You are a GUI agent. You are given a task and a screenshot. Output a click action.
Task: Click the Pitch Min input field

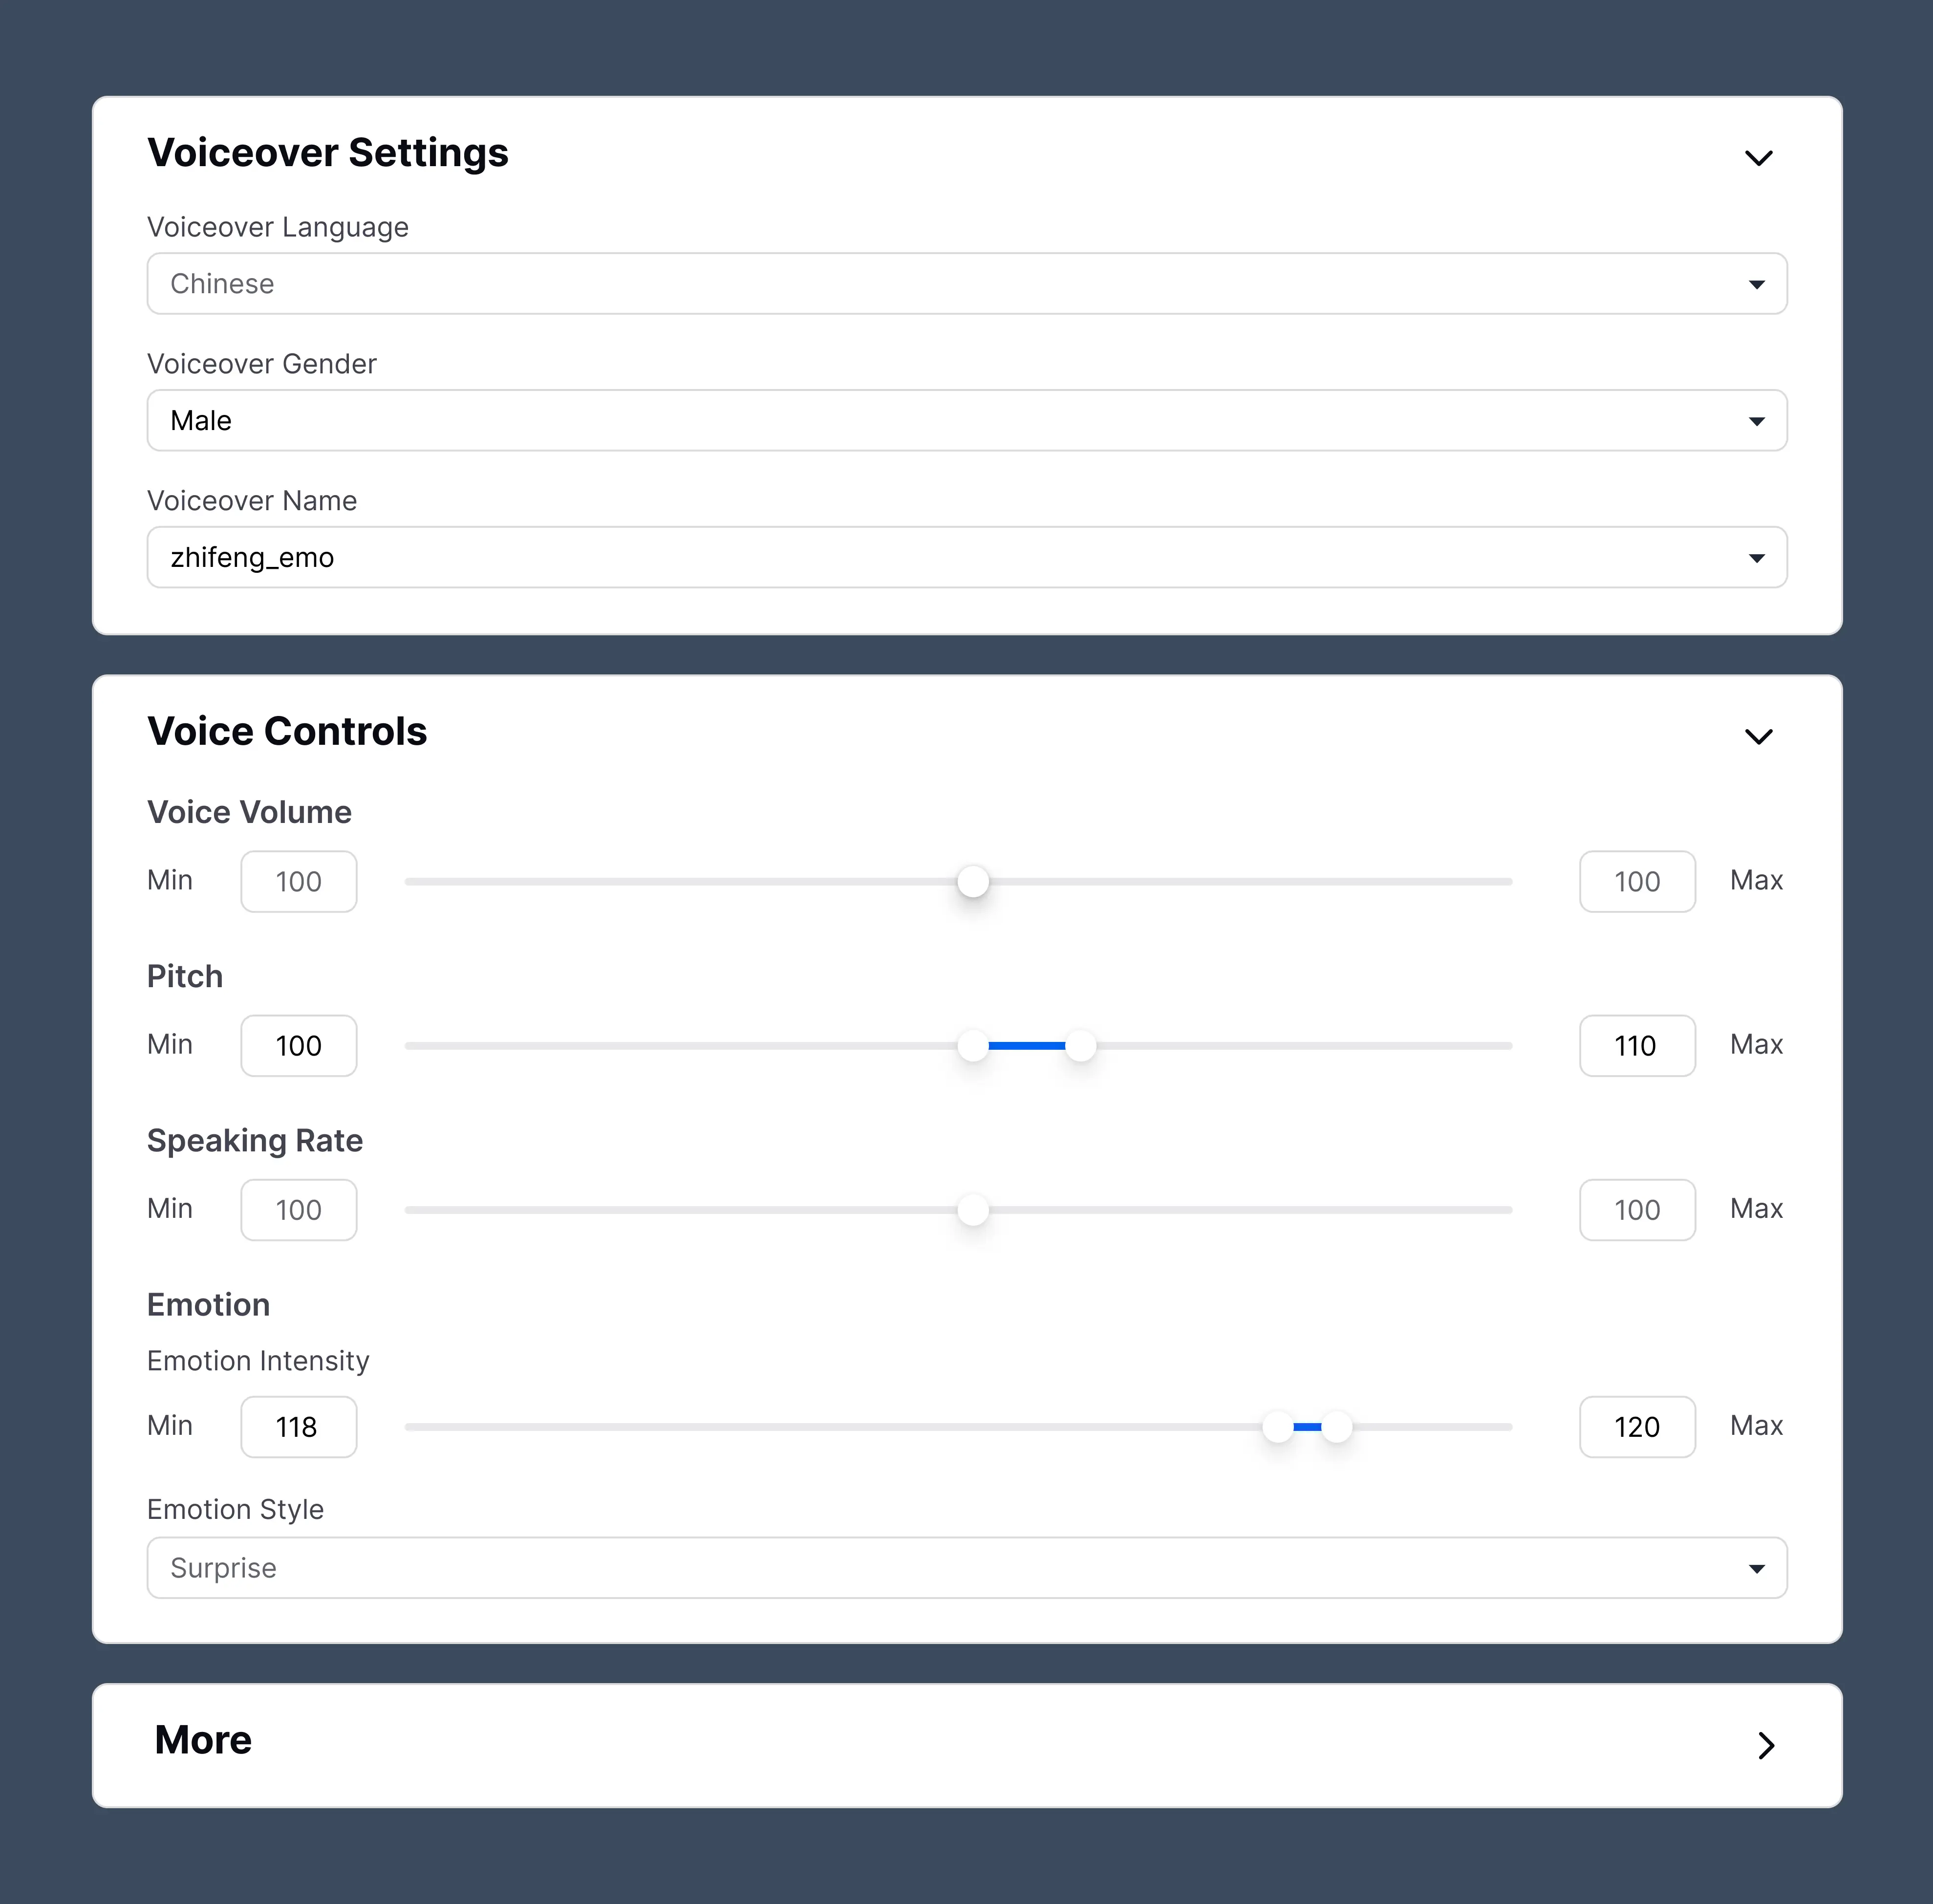tap(298, 1046)
